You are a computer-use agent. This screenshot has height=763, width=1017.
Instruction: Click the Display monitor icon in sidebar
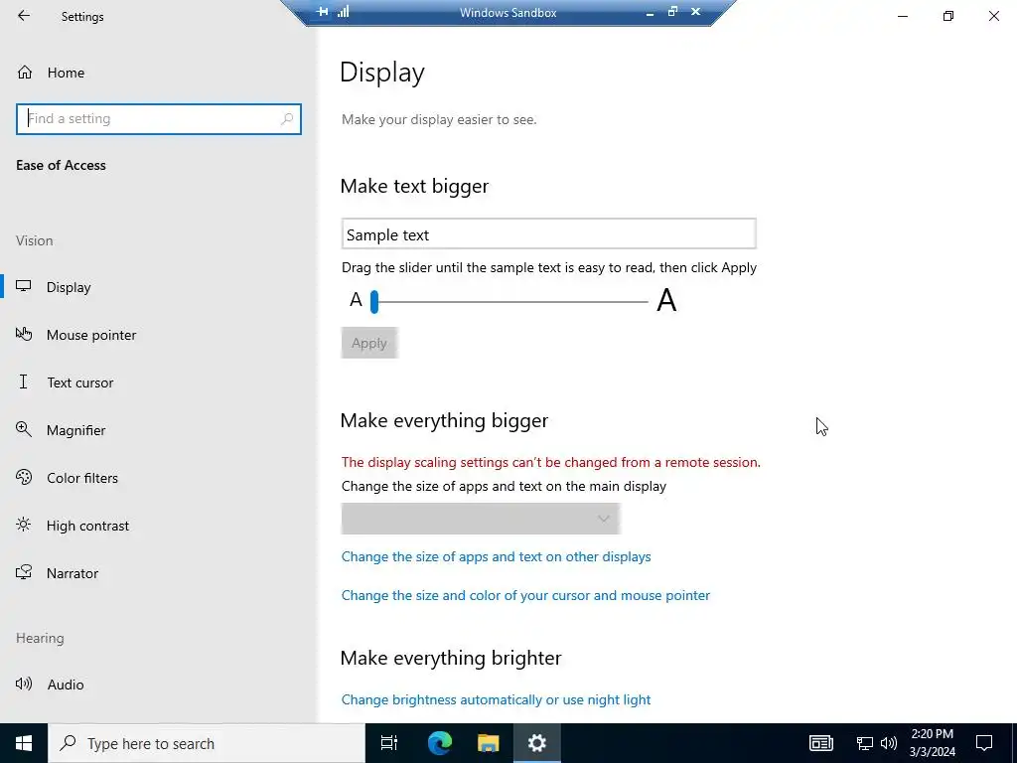[x=24, y=286]
